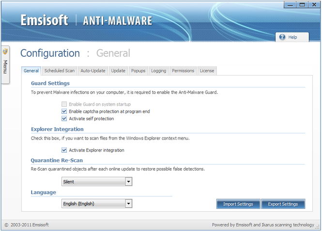
Task: Open the Quarantine Re-Scan Silent dropdown
Action: coord(97,182)
